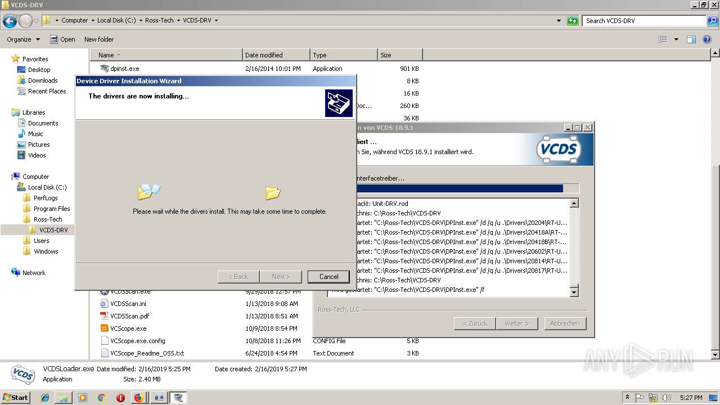Screen dimensions: 720x405
Task: Click the New folder toolbar button
Action: 99,39
